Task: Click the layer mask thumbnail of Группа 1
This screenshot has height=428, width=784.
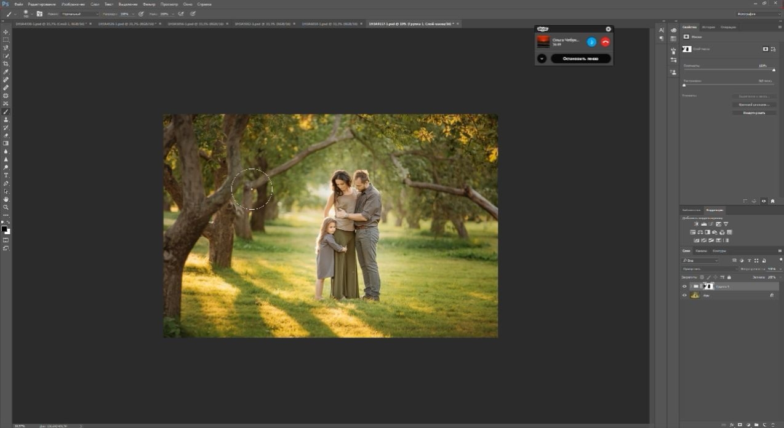Action: [709, 287]
